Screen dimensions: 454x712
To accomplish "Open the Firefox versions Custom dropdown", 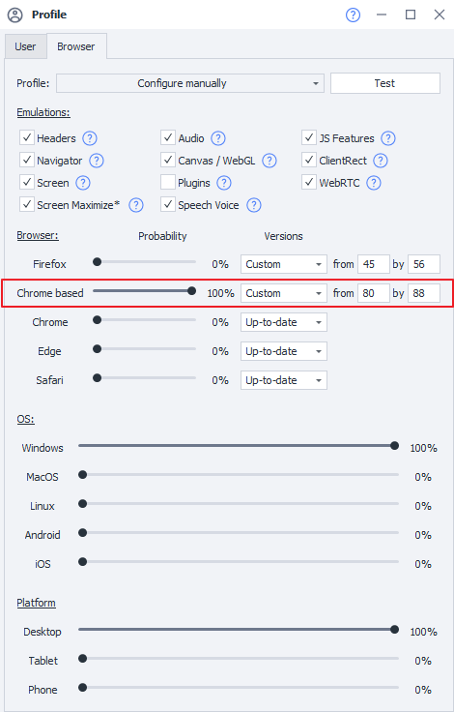I will (x=283, y=264).
